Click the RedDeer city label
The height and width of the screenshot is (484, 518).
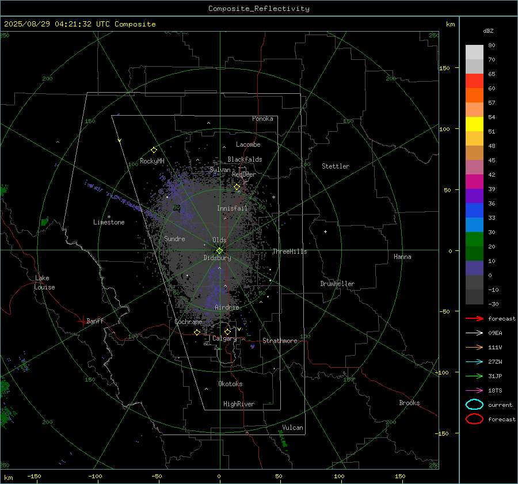244,174
